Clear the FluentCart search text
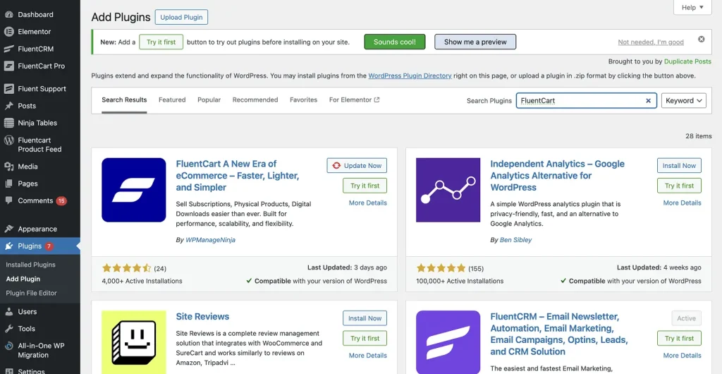Screen dimensions: 722x374 [649, 100]
